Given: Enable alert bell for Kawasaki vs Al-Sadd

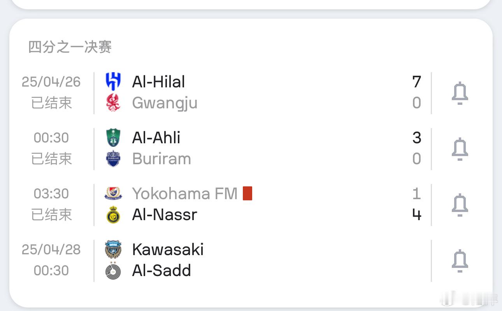Looking at the screenshot, I should pyautogui.click(x=460, y=261).
